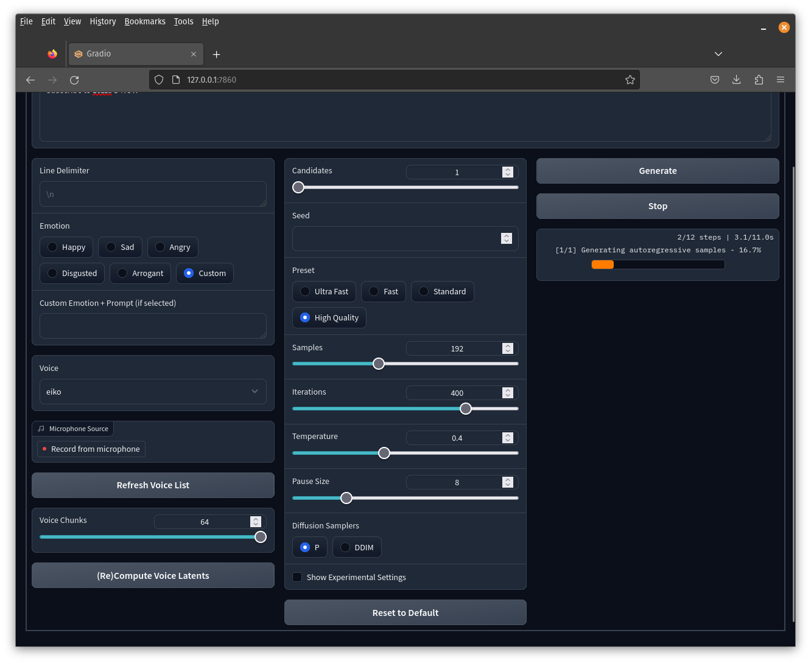Expand the Voice dropdown showing eiko

point(153,392)
